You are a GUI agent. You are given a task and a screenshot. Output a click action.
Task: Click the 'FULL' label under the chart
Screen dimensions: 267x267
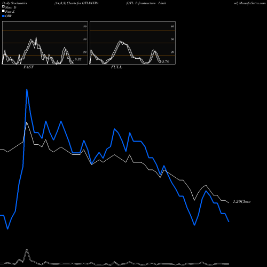pos(116,67)
